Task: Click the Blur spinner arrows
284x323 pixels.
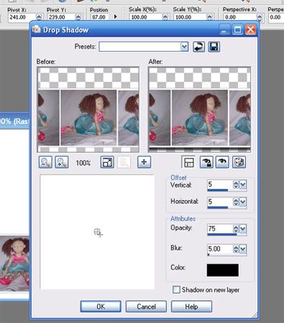Action: point(236,249)
